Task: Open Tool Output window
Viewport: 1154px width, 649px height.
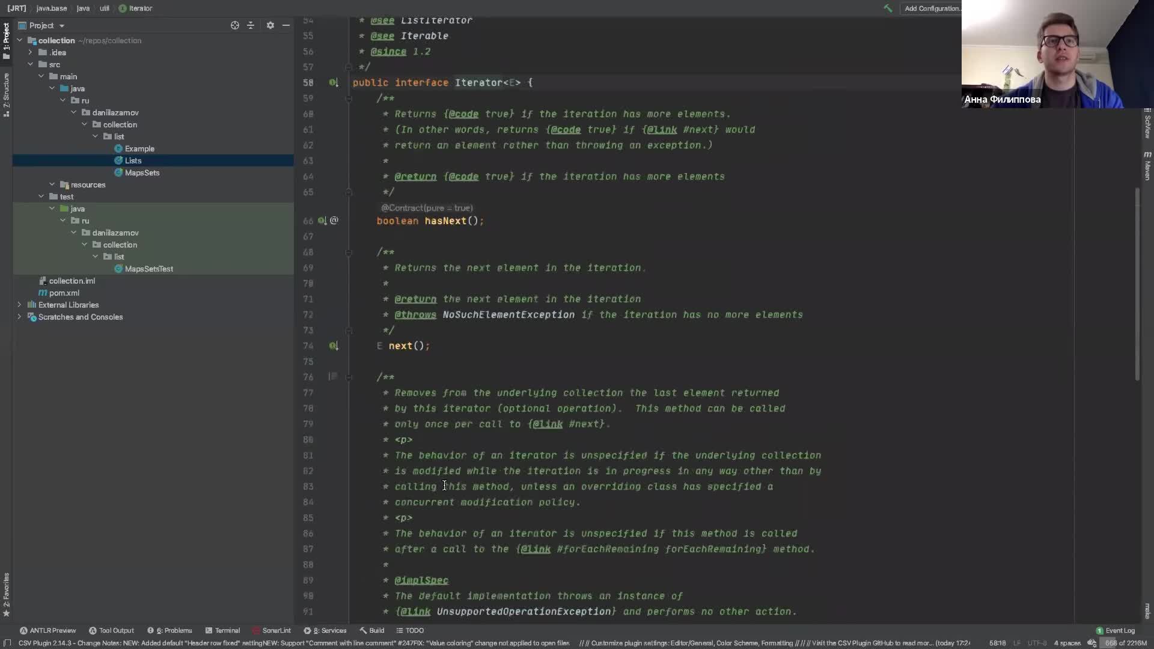Action: (x=111, y=630)
